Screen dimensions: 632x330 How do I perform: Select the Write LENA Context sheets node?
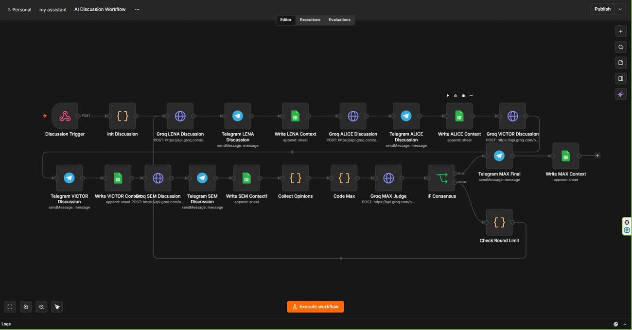(295, 116)
